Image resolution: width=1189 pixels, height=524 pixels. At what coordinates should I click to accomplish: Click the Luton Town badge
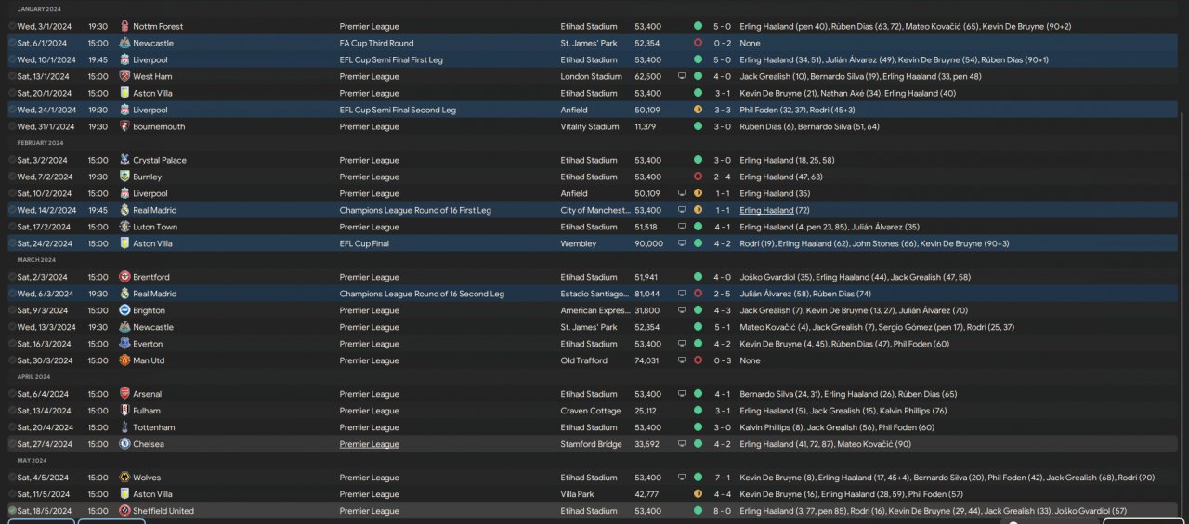[124, 227]
